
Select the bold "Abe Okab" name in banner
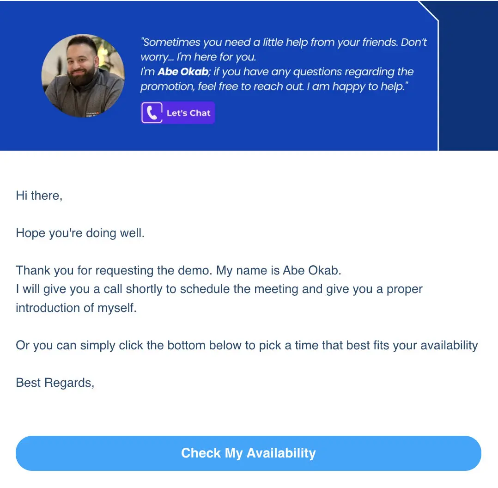(x=183, y=72)
